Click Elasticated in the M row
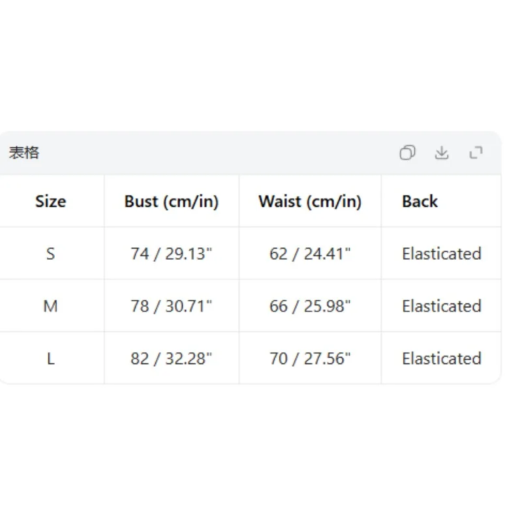Viewport: 522px width, 522px height. [x=442, y=306]
